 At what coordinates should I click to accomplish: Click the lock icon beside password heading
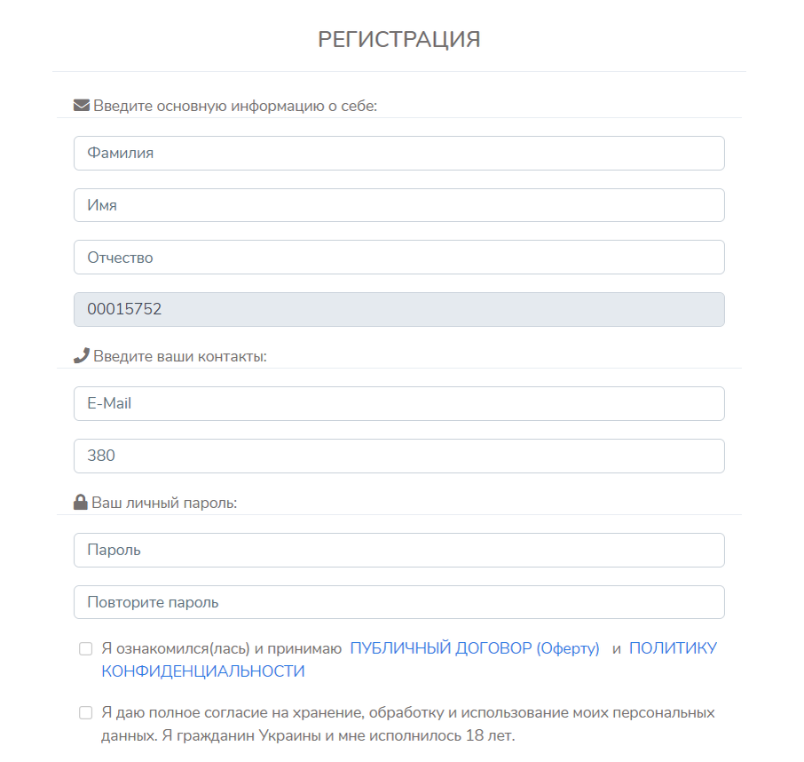[81, 503]
